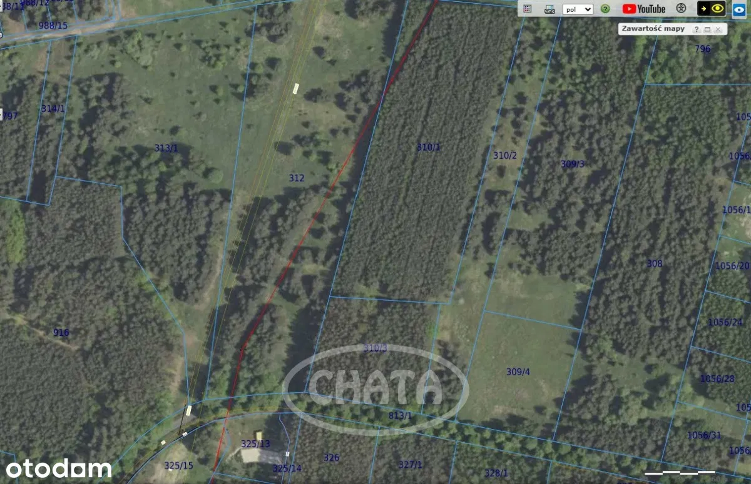Open the 'pol' language dropdown
This screenshot has height=484, width=751.
577,9
